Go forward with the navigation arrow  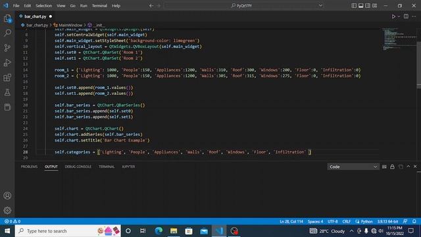(159, 6)
